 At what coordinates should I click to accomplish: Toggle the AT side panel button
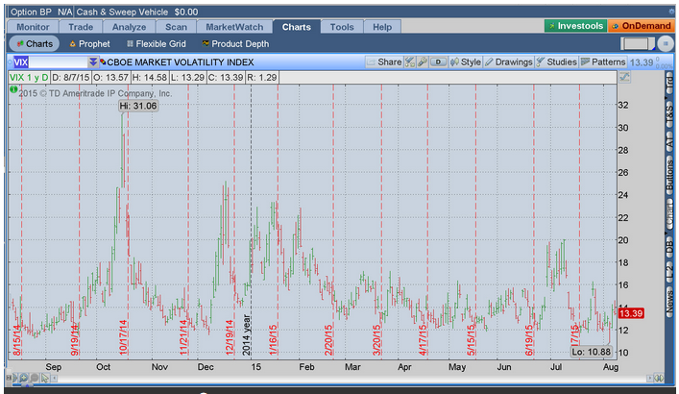[669, 139]
